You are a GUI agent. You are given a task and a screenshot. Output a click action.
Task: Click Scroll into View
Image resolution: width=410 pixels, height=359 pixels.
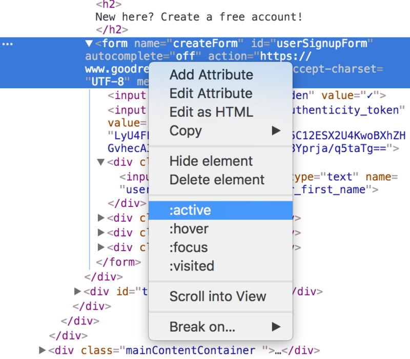(218, 297)
